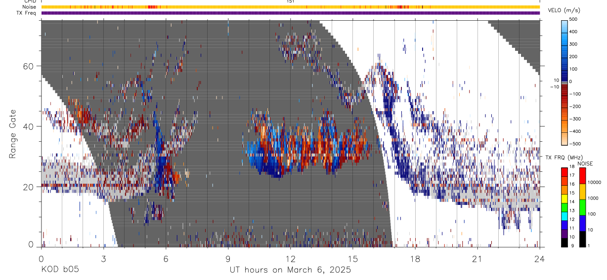Click the x-axis tick label '12'

(290, 259)
